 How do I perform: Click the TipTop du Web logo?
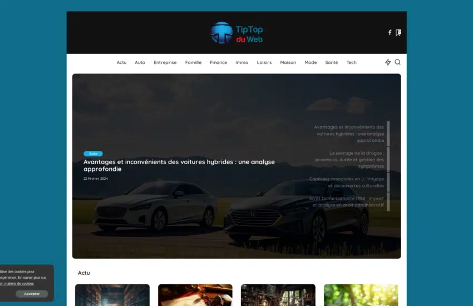click(x=237, y=33)
